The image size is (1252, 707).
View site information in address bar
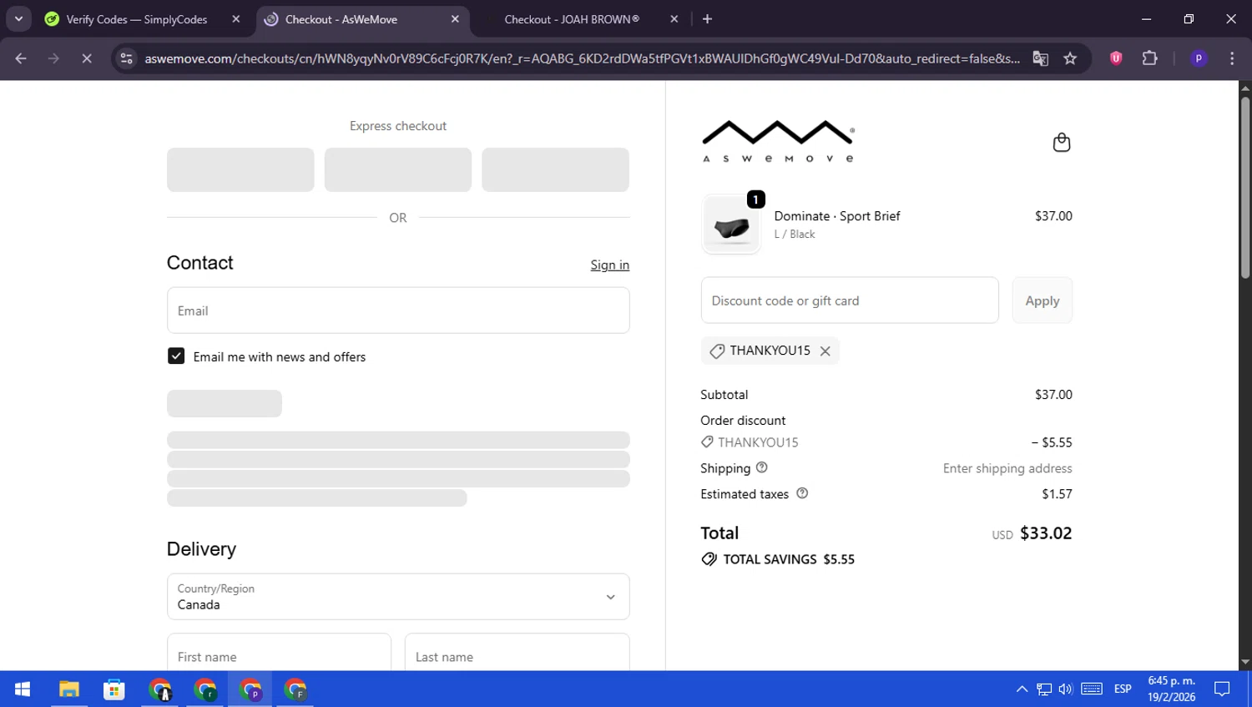[x=126, y=58]
